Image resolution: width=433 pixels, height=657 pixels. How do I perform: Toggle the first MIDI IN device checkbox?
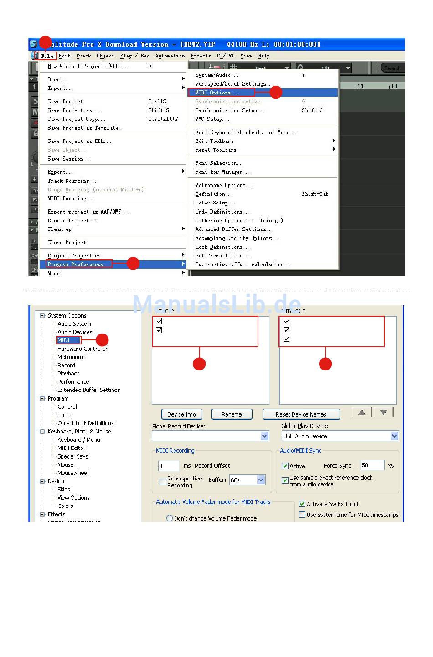[159, 321]
